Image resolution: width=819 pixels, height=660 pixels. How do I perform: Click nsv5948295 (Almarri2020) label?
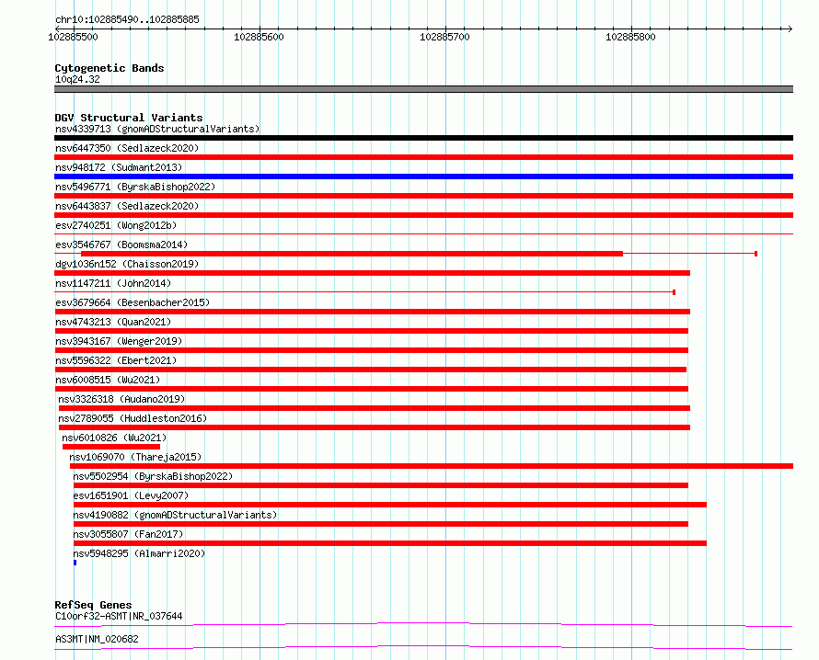[139, 553]
